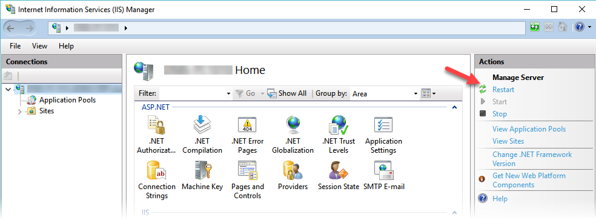Click Change .NET Framework Version link
The width and height of the screenshot is (596, 220).
pos(532,159)
